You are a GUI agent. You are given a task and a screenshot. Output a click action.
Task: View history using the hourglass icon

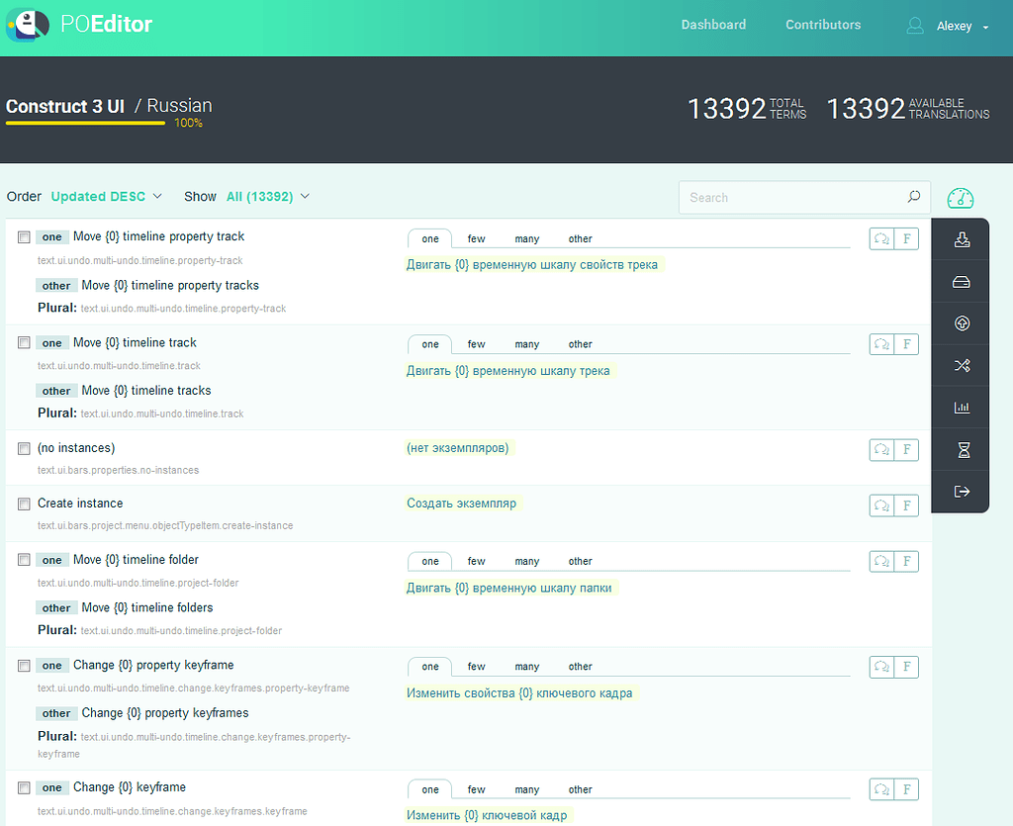(960, 449)
